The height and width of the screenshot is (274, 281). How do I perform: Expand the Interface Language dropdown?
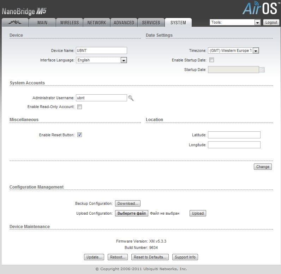tap(101, 60)
